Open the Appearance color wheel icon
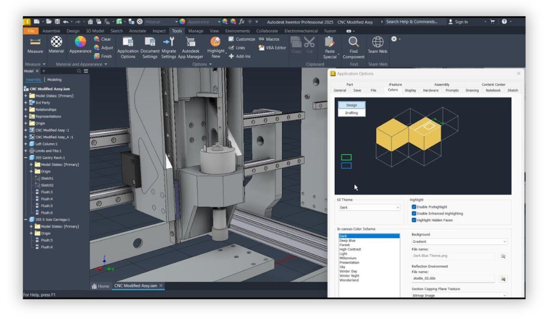The height and width of the screenshot is (322, 552). (x=80, y=42)
